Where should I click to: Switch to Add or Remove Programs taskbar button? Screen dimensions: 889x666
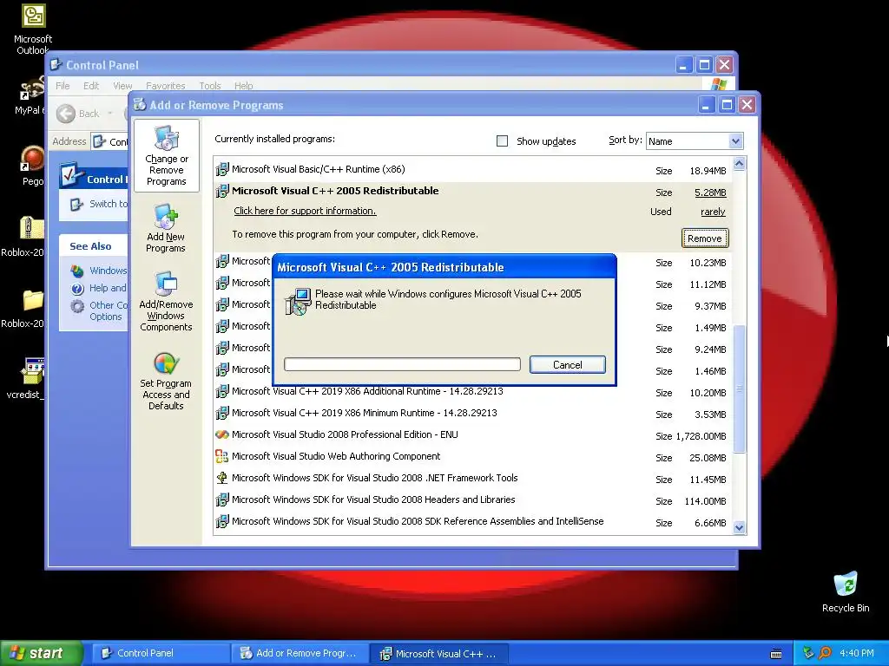(300, 653)
